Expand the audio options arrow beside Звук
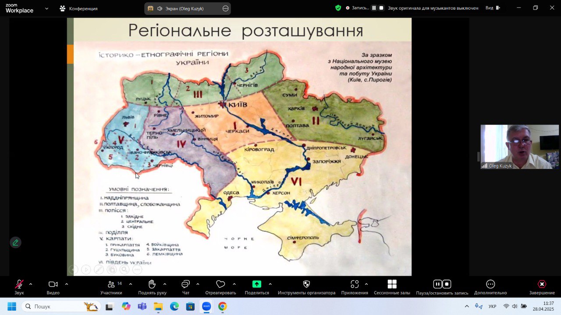This screenshot has height=315, width=561. (x=31, y=284)
